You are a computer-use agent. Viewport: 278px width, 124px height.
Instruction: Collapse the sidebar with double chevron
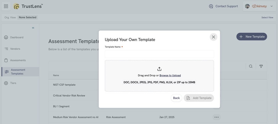point(33,28)
